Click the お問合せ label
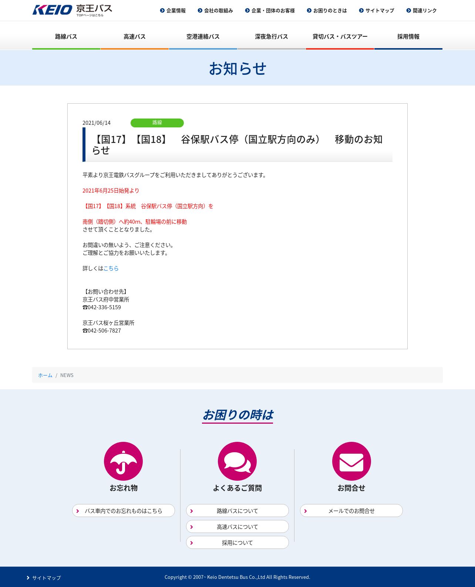Image resolution: width=475 pixels, height=587 pixels. (351, 488)
